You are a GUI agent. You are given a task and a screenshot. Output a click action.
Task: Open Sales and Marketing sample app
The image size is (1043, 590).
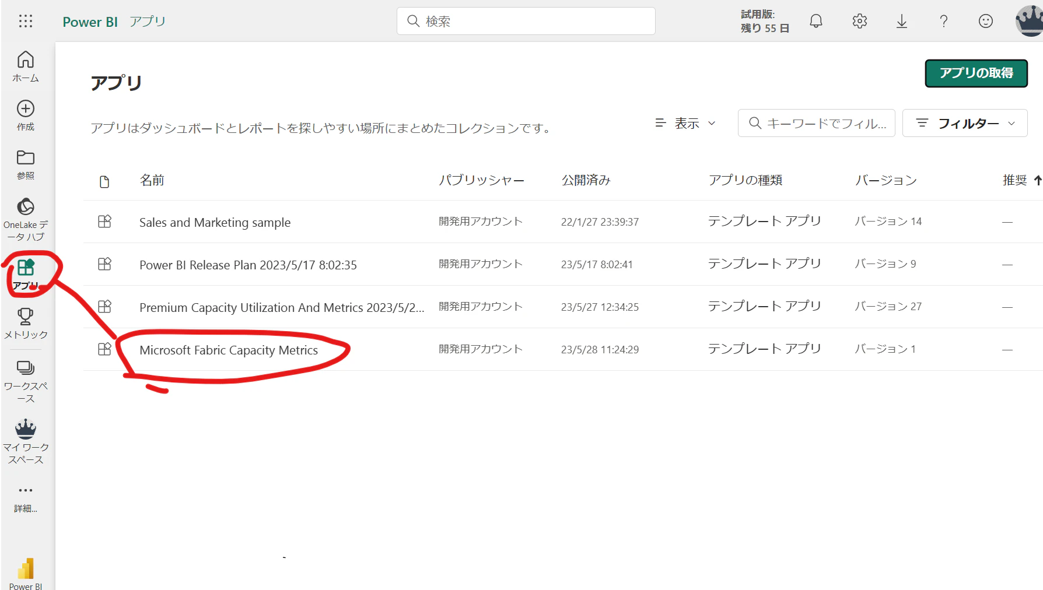215,222
